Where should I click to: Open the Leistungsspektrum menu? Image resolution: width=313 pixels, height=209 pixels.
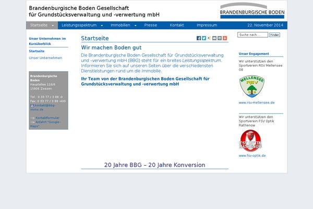(x=79, y=25)
